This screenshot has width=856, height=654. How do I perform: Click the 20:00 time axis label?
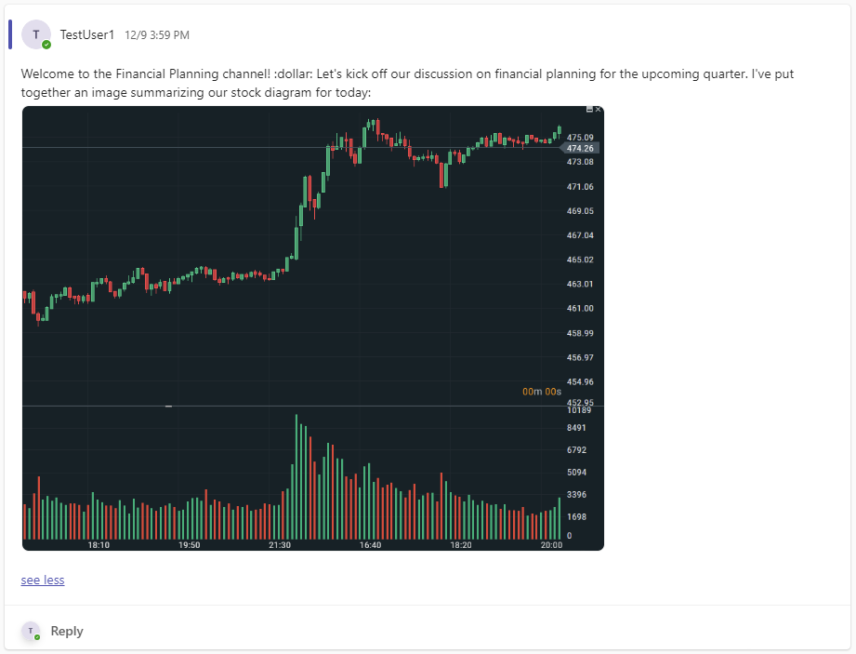click(551, 545)
